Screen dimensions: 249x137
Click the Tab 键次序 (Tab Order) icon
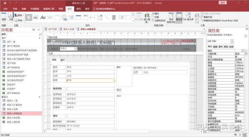click(188, 17)
